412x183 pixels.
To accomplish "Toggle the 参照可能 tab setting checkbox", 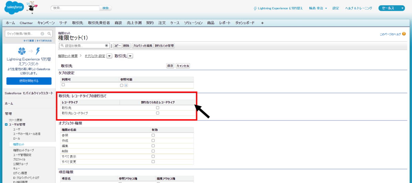I will point(122,85).
